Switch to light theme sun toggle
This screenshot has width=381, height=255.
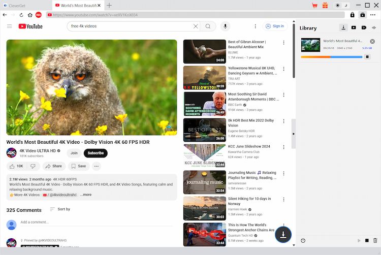[338, 5]
